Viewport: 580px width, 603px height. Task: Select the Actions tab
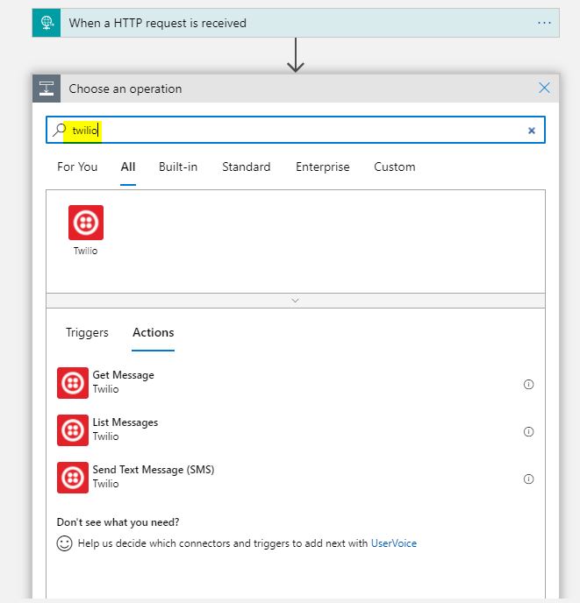tap(154, 332)
